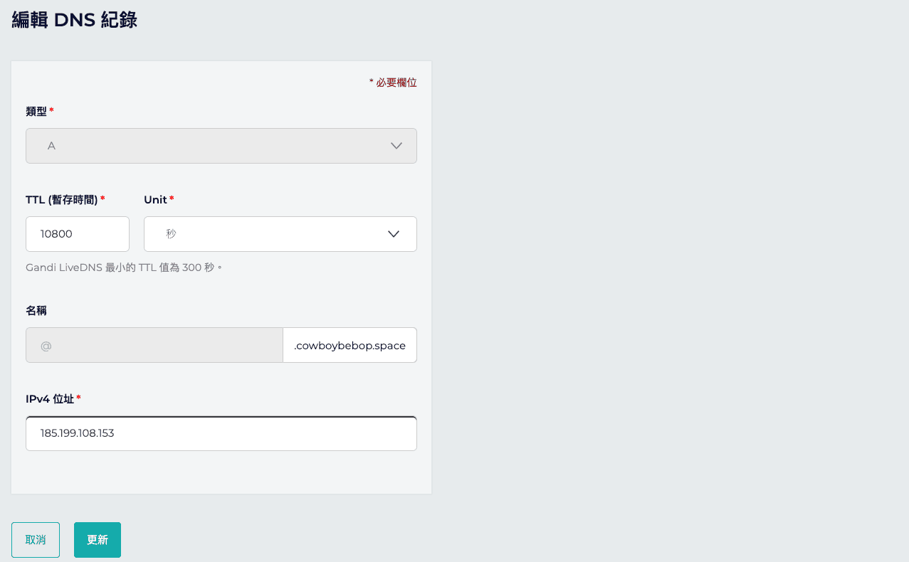The width and height of the screenshot is (909, 562).
Task: Click the IPv4 field with 185.199.108.153
Action: (221, 433)
